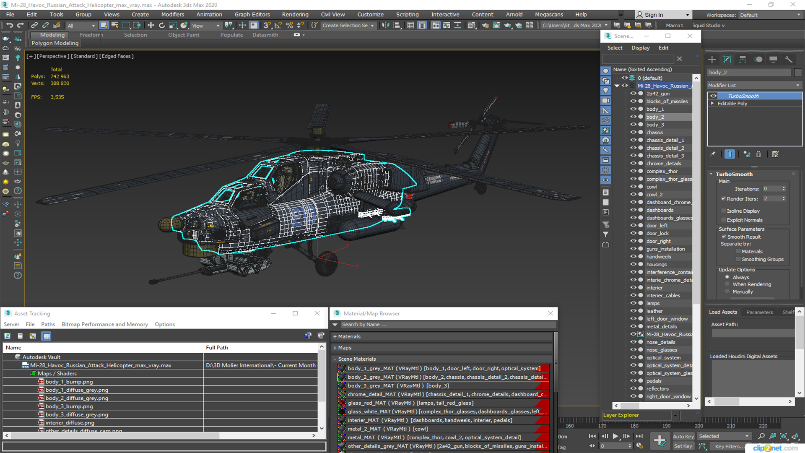
Task: Open Bitmap Performance and Memory menu
Action: click(x=105, y=324)
